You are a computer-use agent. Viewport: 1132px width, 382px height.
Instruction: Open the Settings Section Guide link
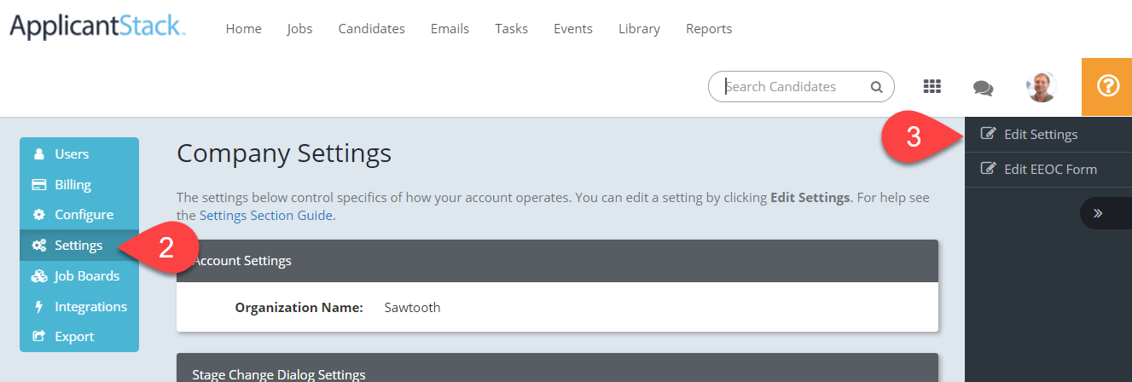click(x=265, y=215)
